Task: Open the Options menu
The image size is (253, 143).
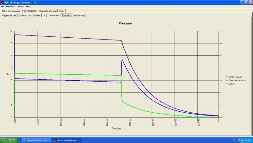Action: [x=20, y=6]
